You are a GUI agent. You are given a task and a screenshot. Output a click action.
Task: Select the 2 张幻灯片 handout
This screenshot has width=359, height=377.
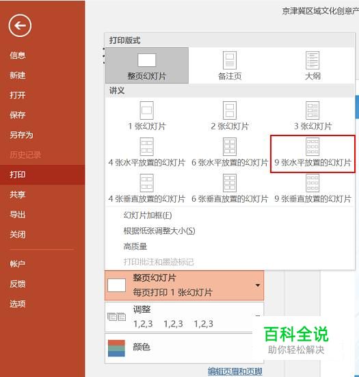point(230,116)
